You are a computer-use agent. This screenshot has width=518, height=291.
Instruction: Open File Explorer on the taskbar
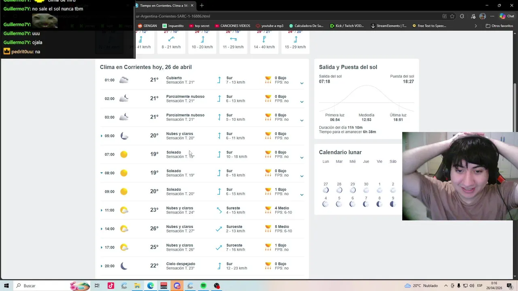[x=137, y=286]
